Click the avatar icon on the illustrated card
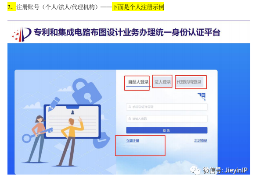Viewport: 256px width, 182px height. tap(72, 112)
